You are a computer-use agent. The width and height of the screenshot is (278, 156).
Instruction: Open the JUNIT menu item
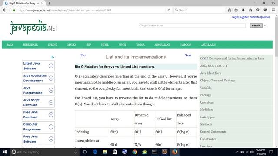122,45
